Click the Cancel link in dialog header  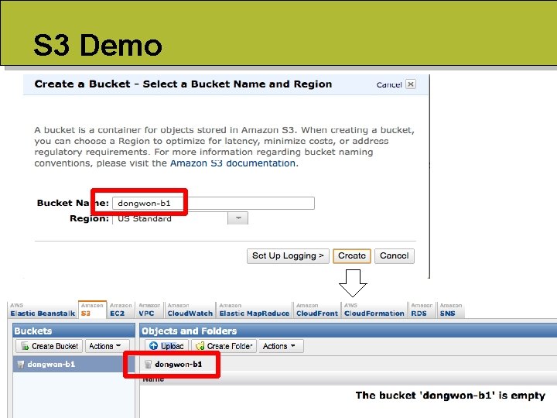(x=389, y=84)
